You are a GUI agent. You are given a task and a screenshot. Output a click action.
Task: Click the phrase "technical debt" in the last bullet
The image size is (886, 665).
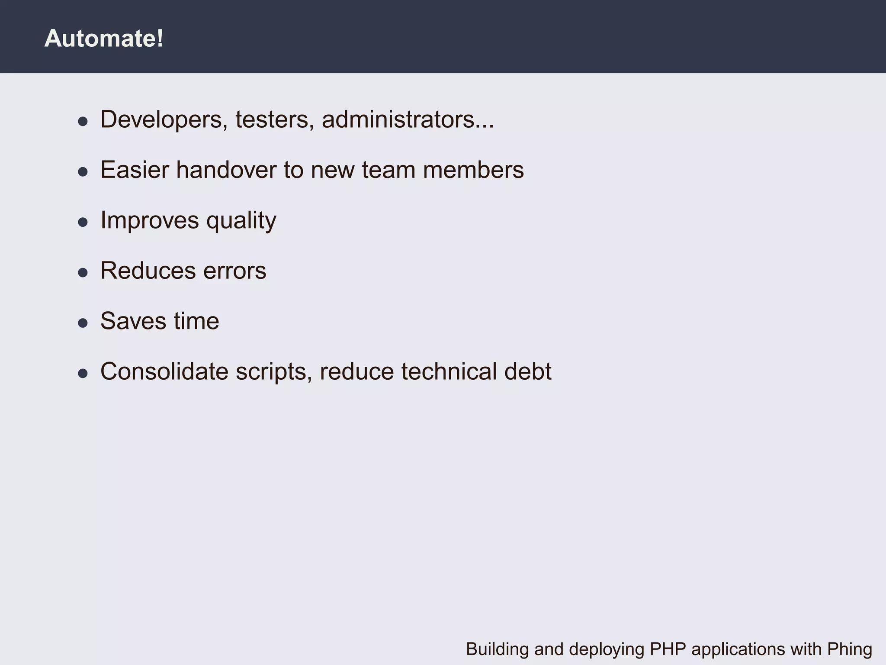click(476, 371)
